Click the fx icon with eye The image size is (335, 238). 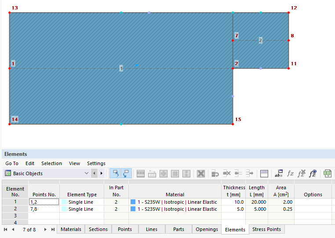(313, 173)
